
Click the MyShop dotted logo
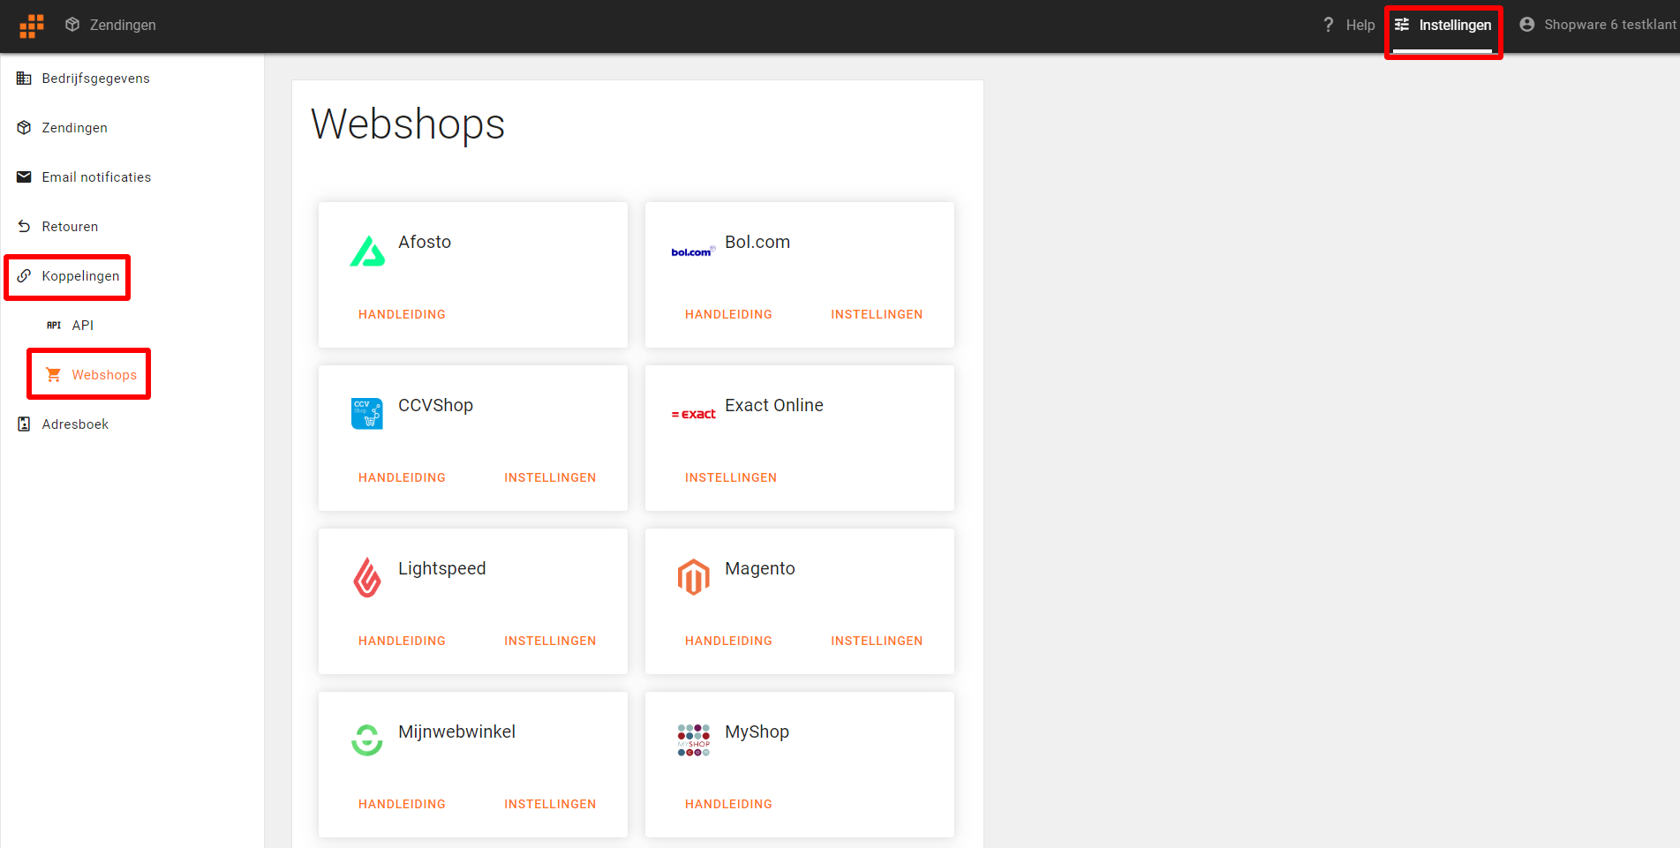point(694,740)
